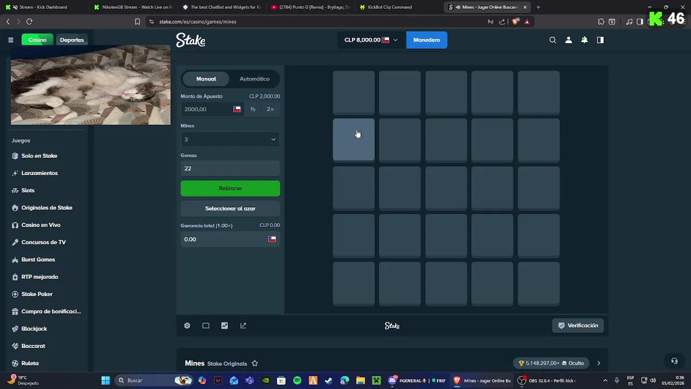
Task: Expand the bet leaderboard chevron arrow
Action: [x=598, y=364]
